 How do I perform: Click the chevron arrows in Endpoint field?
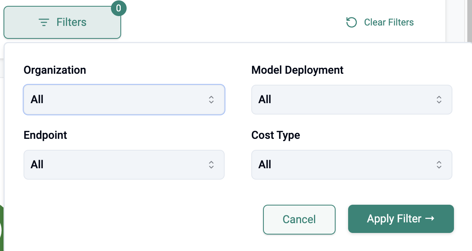(x=211, y=165)
